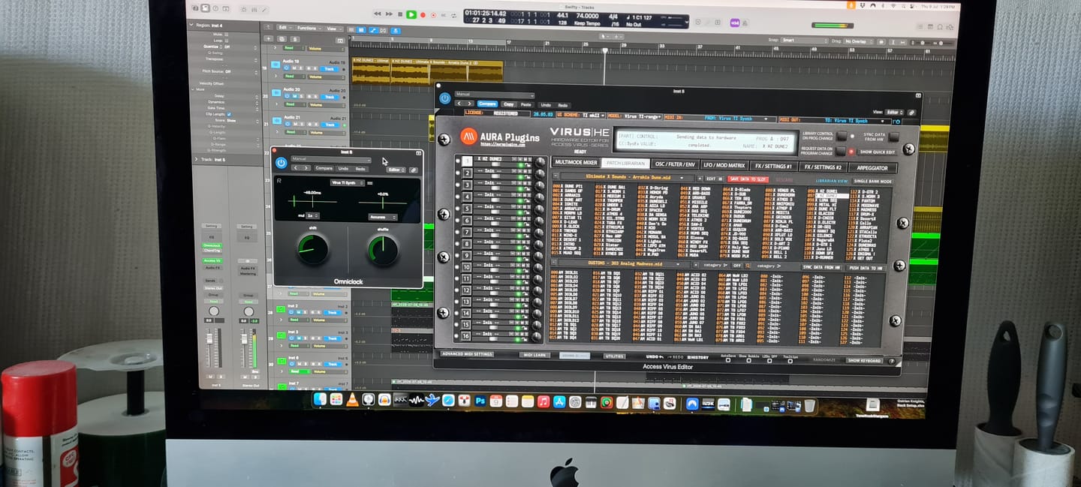Open the Library icon in Logic toolbar
This screenshot has width=1081, height=487.
195,8
